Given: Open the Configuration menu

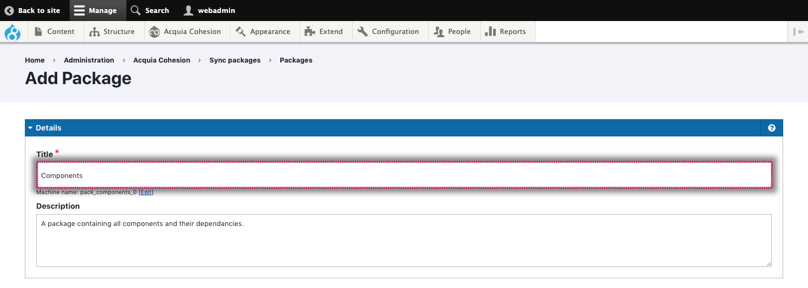Looking at the screenshot, I should pos(388,32).
